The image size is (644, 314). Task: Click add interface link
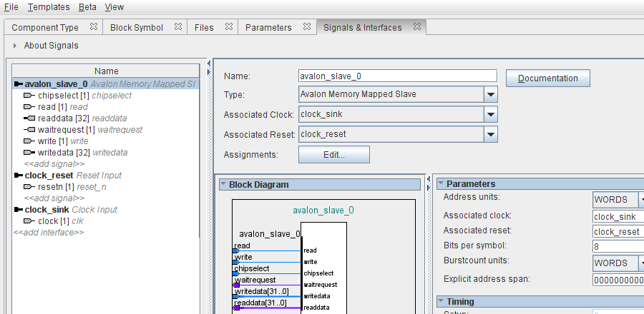[49, 233]
